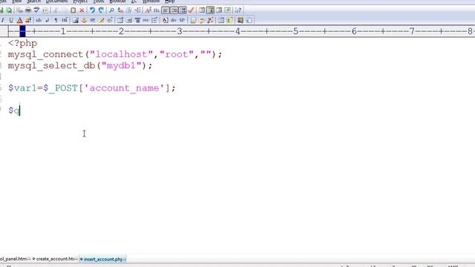
Task: Toggle the pressed Output Window button
Action: point(210,10)
